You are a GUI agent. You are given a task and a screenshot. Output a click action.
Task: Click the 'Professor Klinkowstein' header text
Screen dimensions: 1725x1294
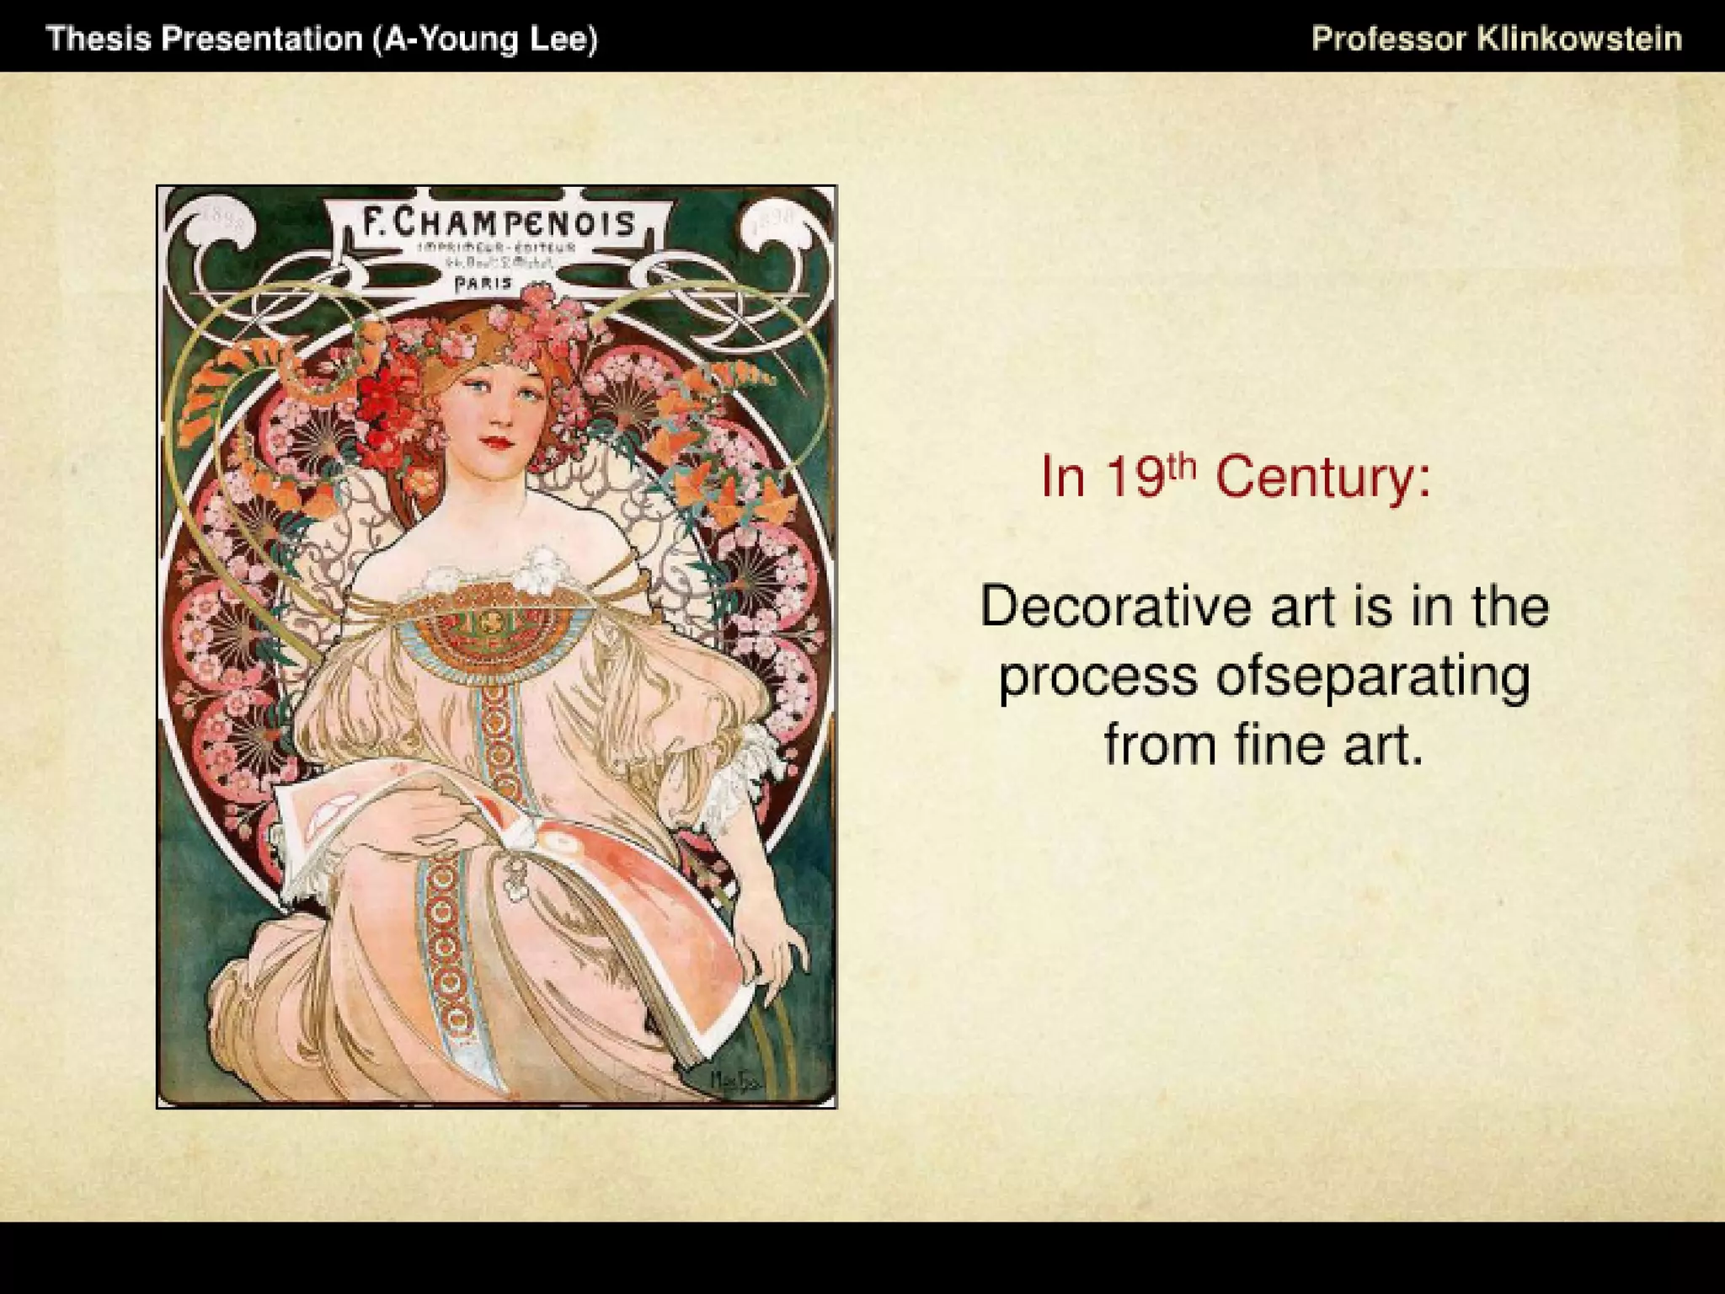pos(1497,39)
